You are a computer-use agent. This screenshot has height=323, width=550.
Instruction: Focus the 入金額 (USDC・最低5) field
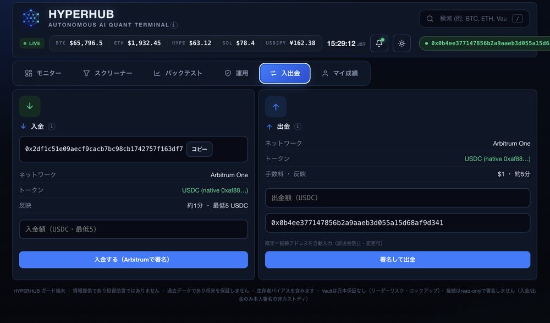pyautogui.click(x=133, y=229)
